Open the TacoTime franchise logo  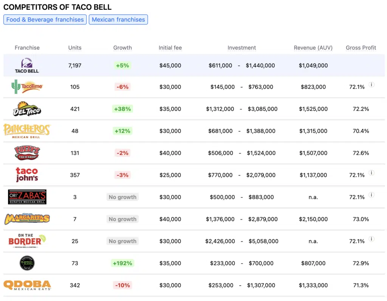coord(27,87)
